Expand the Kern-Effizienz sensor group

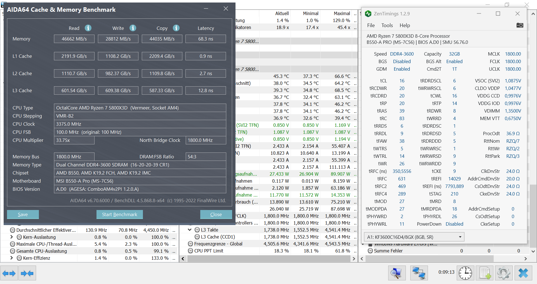click(x=11, y=258)
